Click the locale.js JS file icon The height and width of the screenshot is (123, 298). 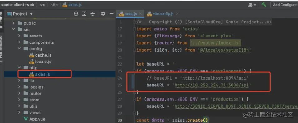coord(32,61)
